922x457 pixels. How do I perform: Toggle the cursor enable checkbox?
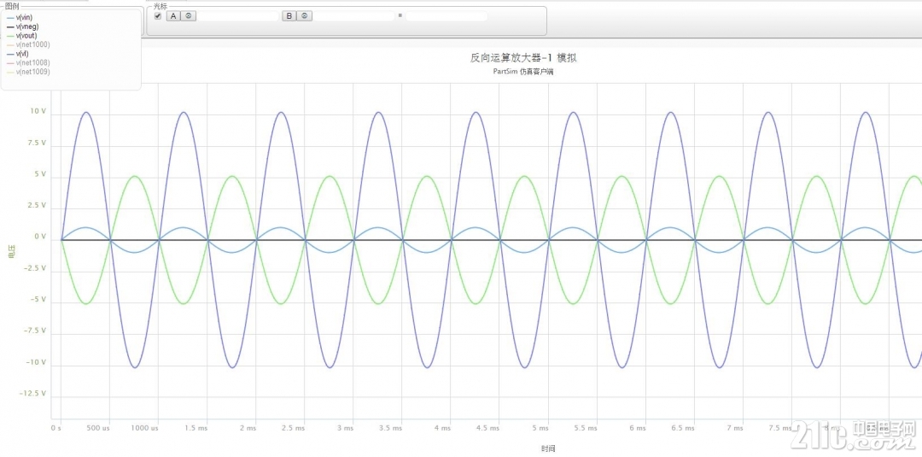click(x=158, y=16)
